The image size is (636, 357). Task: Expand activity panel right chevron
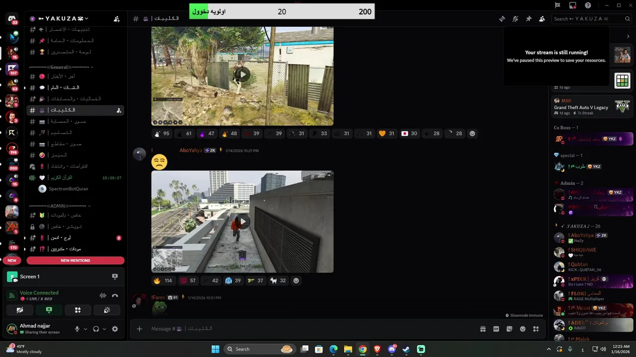click(x=628, y=36)
